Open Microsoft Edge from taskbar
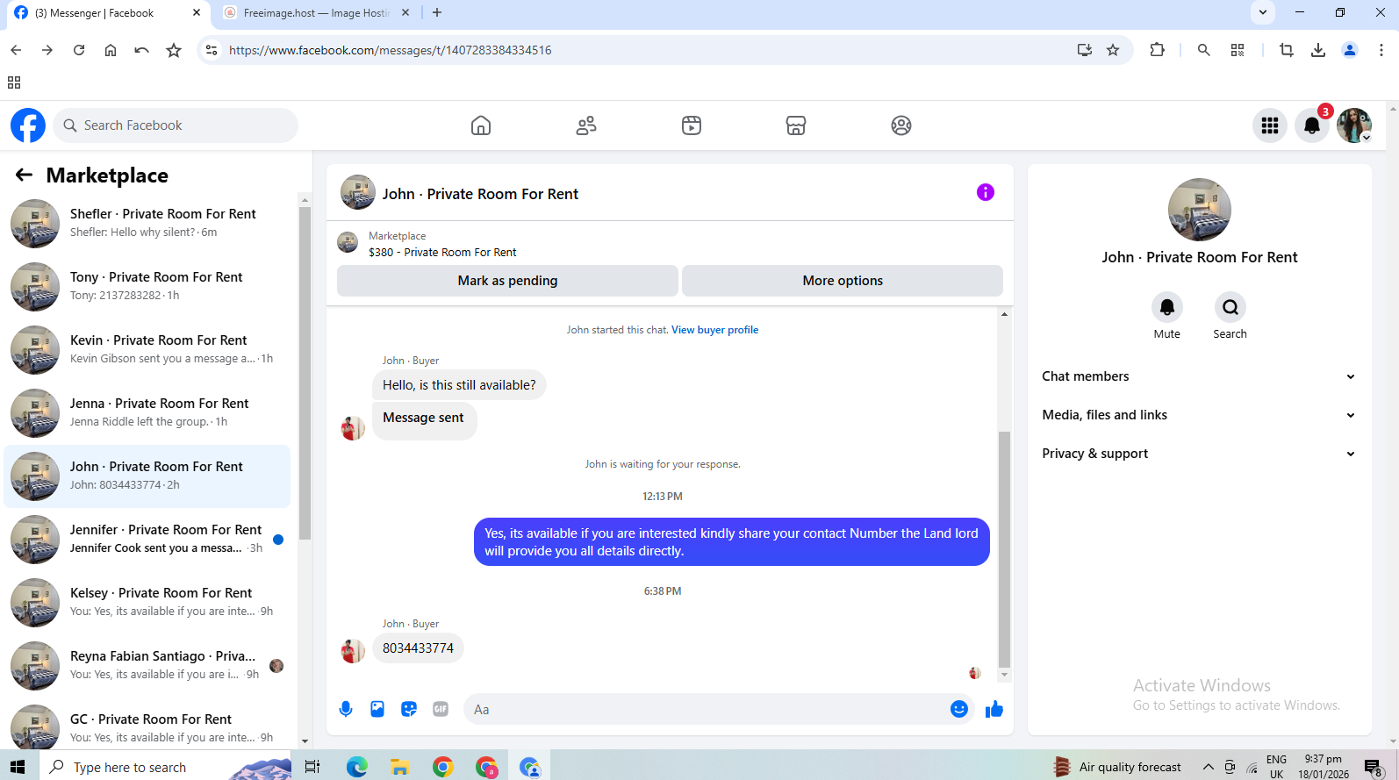1399x780 pixels. 356,767
